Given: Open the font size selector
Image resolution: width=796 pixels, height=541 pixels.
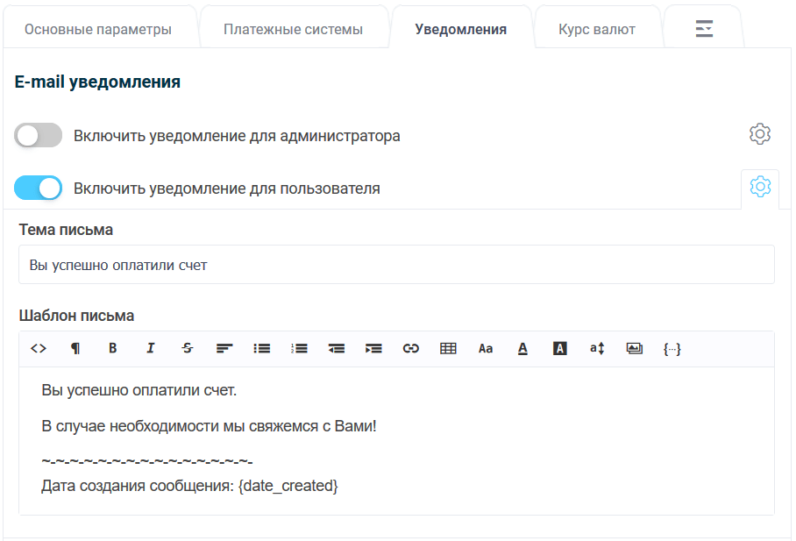Looking at the screenshot, I should point(486,348).
